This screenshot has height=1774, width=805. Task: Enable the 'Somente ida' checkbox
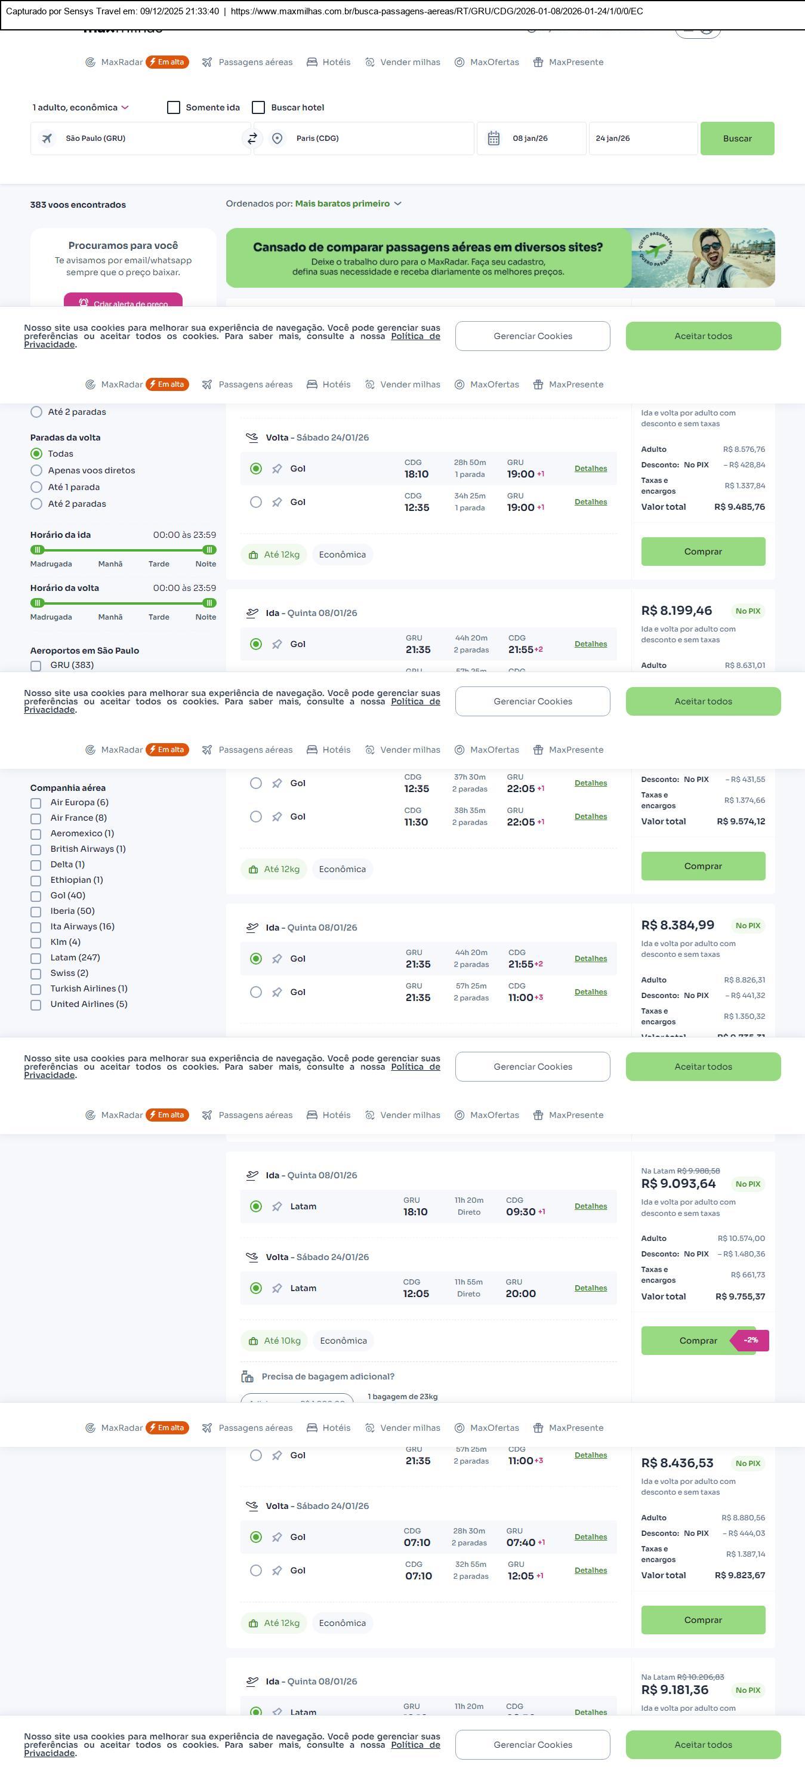pyautogui.click(x=174, y=107)
